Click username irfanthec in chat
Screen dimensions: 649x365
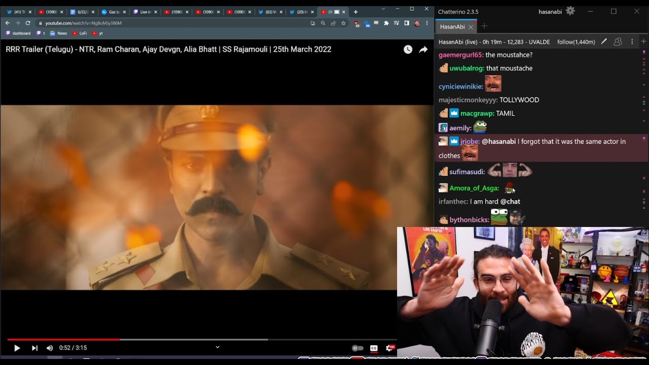point(453,201)
